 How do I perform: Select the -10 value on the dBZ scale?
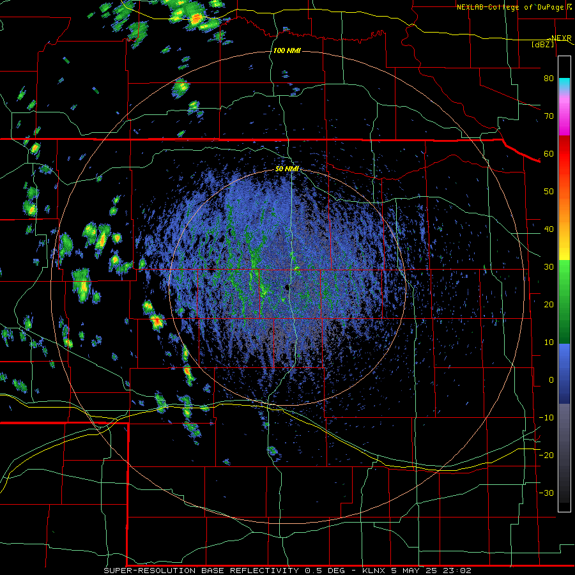(546, 418)
